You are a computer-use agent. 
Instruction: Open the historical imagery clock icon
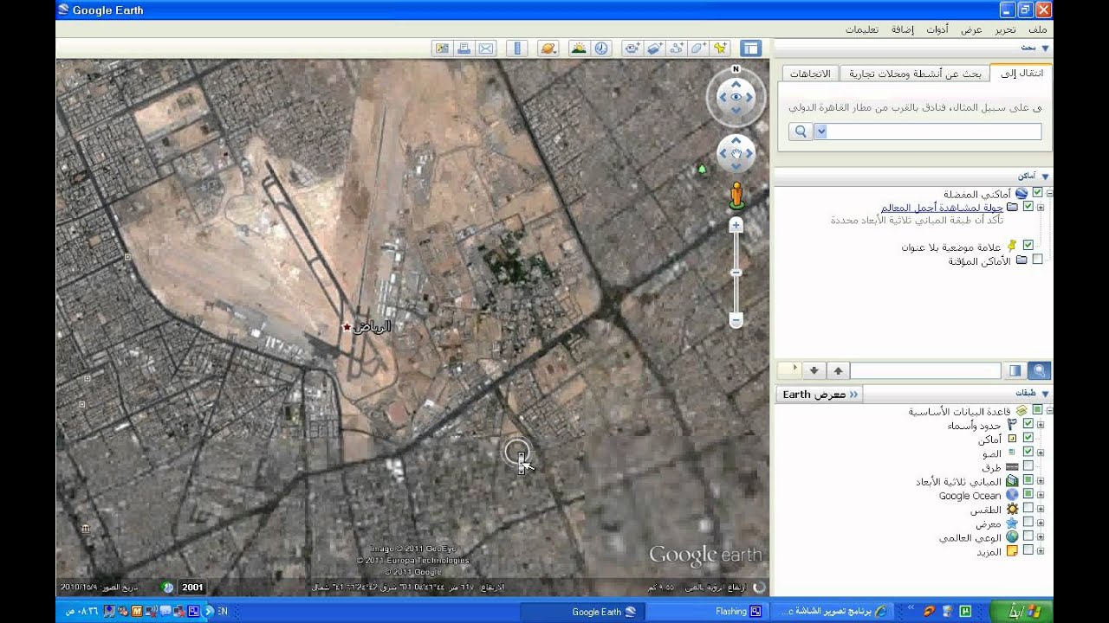pyautogui.click(x=601, y=48)
